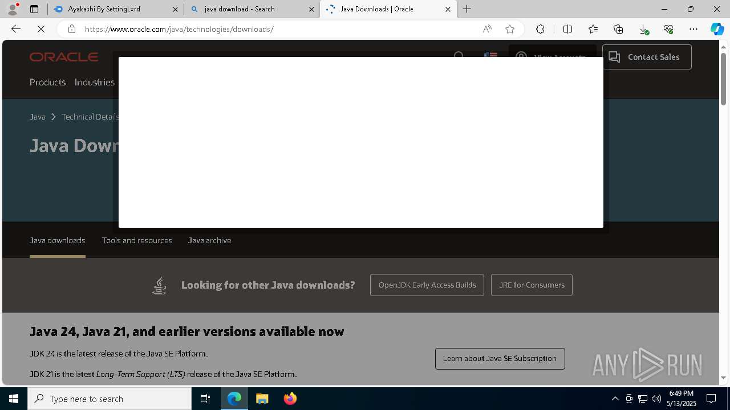The height and width of the screenshot is (410, 730).
Task: Switch to java download - Search tab
Action: tap(252, 9)
